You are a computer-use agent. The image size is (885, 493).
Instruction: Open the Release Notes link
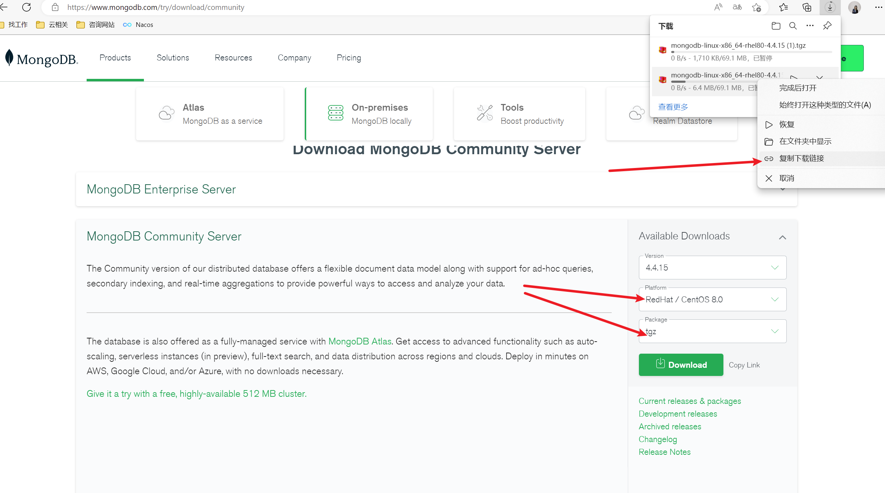coord(665,452)
